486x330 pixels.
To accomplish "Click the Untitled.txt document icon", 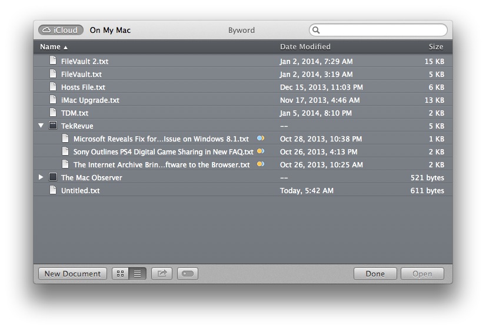I will coord(53,190).
